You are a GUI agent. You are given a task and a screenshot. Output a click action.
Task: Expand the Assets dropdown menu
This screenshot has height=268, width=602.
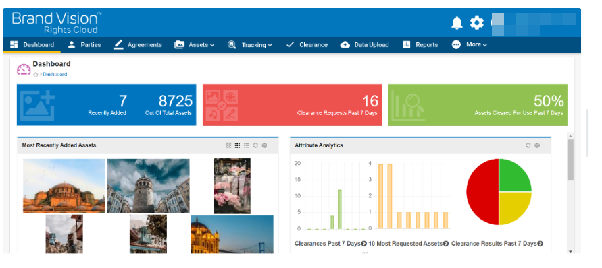pyautogui.click(x=195, y=45)
